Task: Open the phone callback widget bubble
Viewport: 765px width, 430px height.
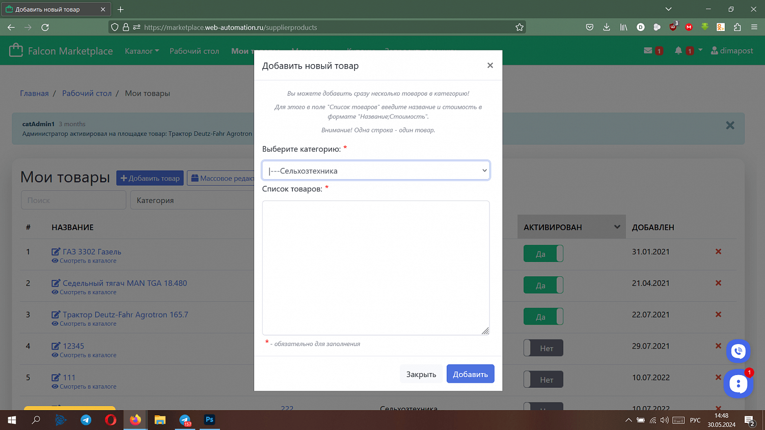Action: click(738, 351)
